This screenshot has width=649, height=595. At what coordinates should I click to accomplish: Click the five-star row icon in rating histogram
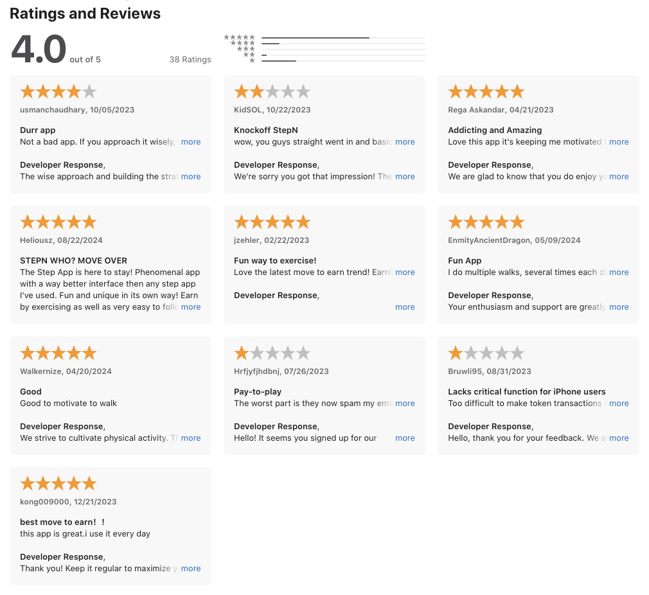(240, 37)
